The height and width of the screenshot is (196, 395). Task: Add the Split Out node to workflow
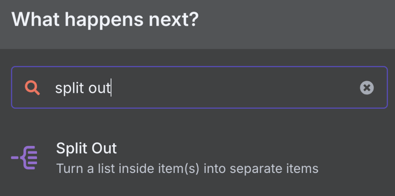165,158
